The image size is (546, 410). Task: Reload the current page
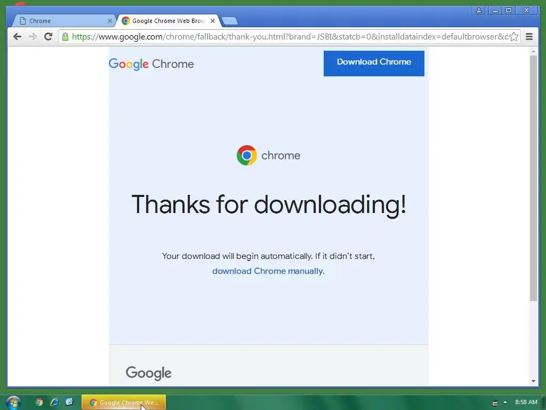click(48, 37)
